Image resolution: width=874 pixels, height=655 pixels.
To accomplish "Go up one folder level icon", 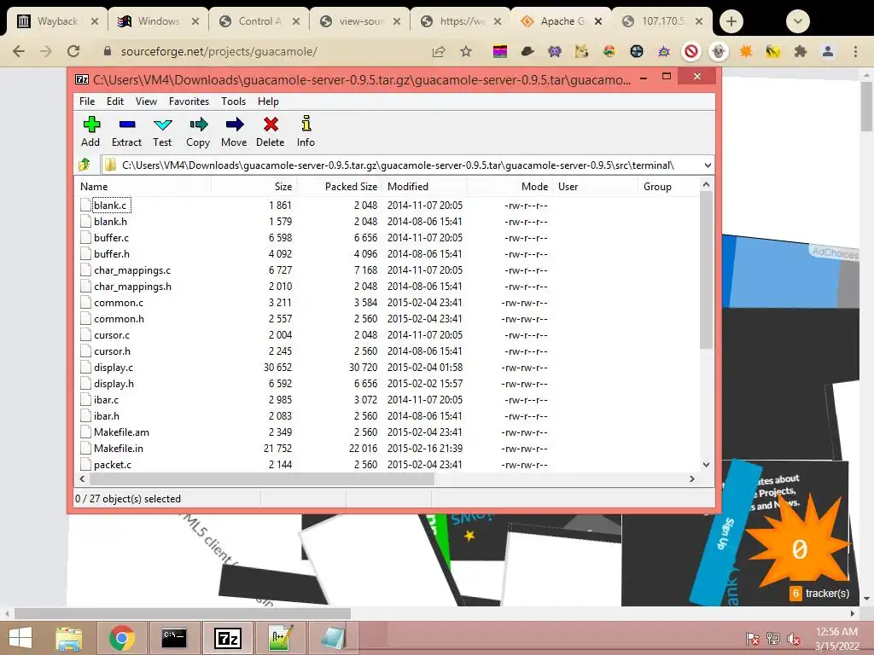I will point(84,165).
